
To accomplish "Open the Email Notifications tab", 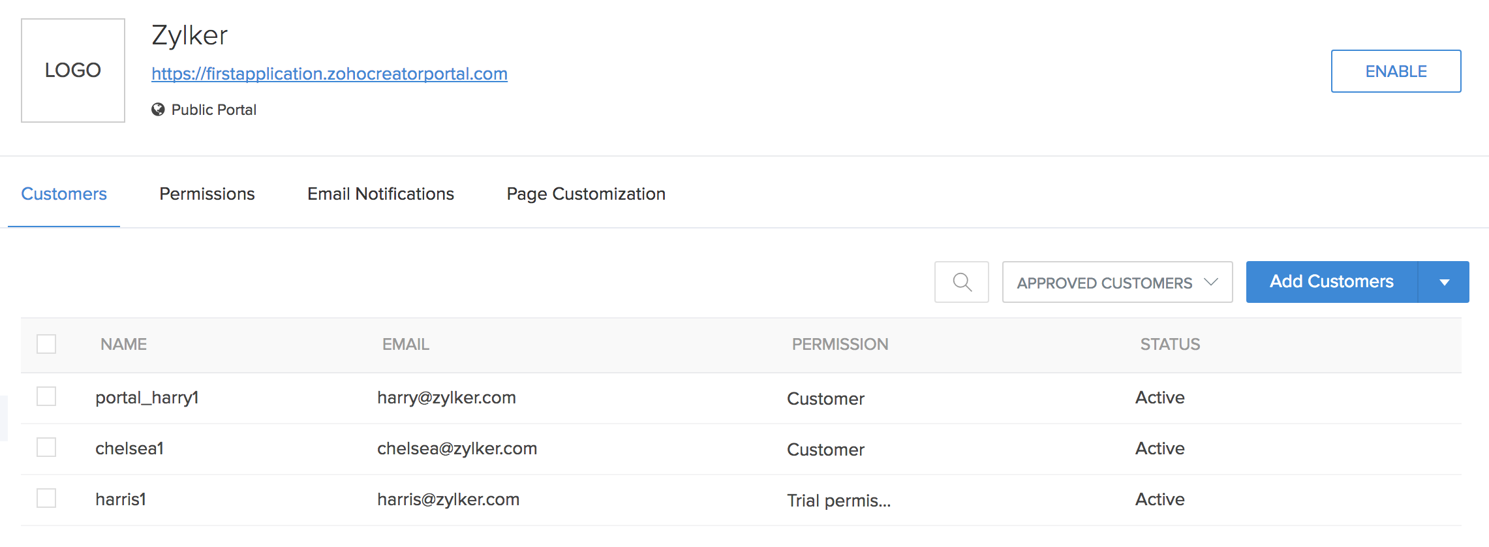I will 380,194.
